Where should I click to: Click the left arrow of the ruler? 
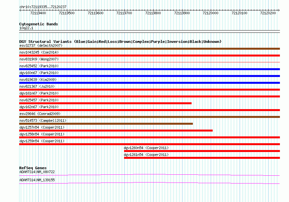(x=20, y=10)
